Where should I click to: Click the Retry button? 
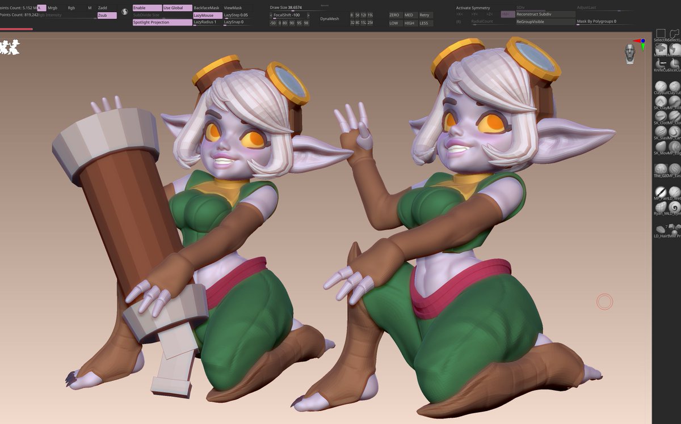point(425,15)
